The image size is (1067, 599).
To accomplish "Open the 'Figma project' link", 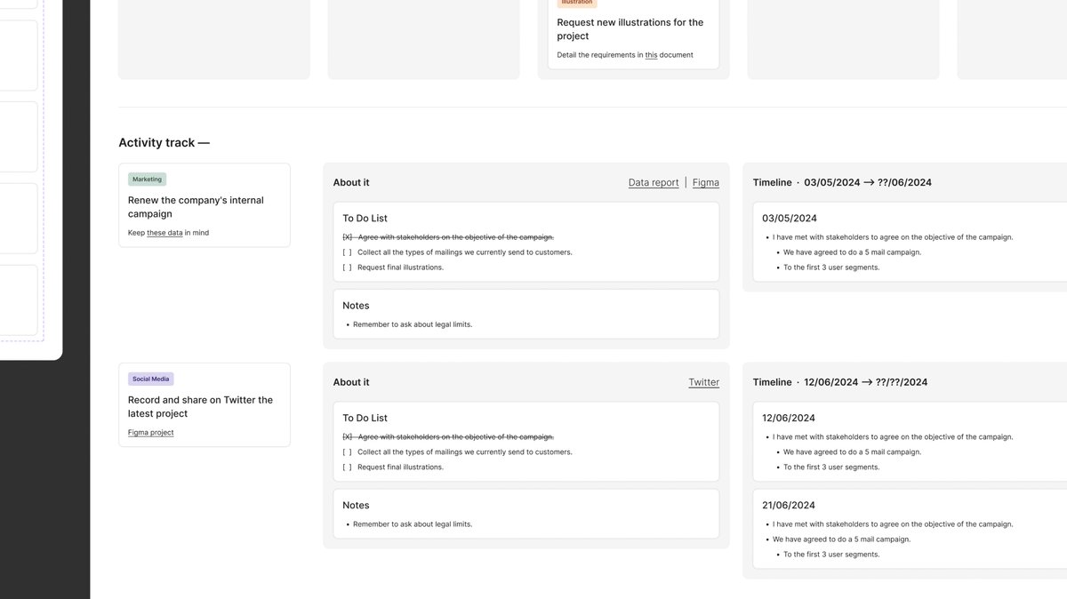I will [x=151, y=433].
